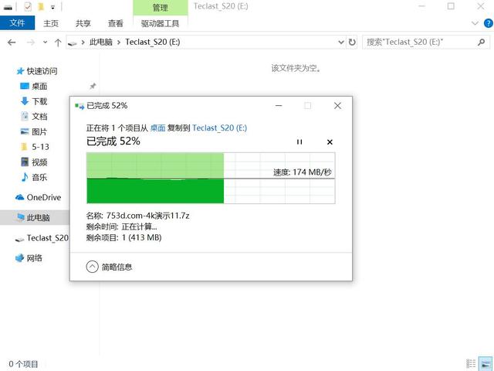Open the 驱动器工具 ribbon tab

pyautogui.click(x=160, y=23)
